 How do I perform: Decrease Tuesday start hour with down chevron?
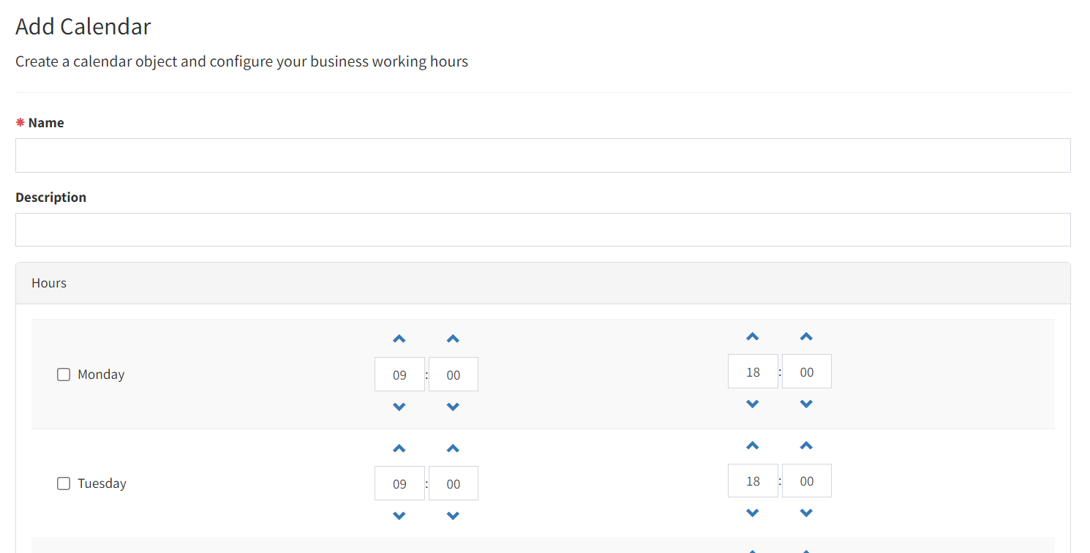[399, 516]
